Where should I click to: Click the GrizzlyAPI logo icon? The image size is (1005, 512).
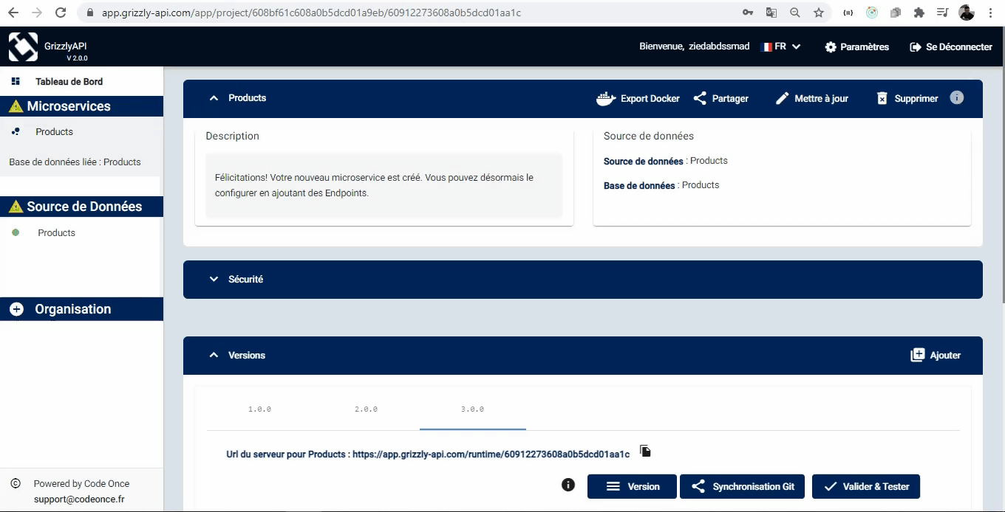(x=23, y=46)
